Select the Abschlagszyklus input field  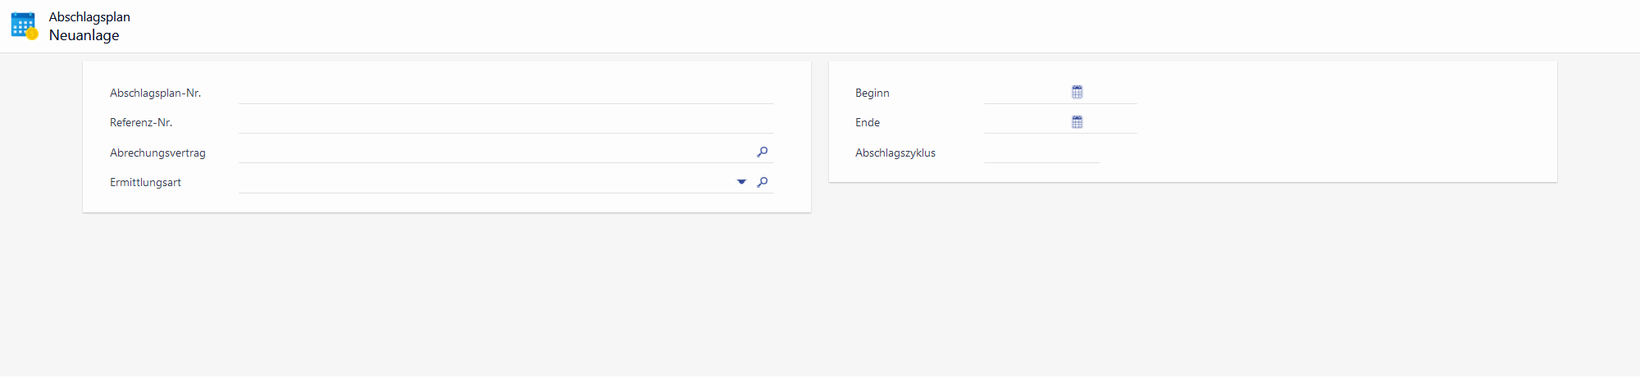(x=1041, y=153)
